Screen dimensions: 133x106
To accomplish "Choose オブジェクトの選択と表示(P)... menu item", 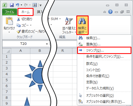I will tap(104, 101).
